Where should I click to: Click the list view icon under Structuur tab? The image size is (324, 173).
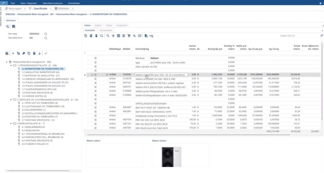pos(7,27)
